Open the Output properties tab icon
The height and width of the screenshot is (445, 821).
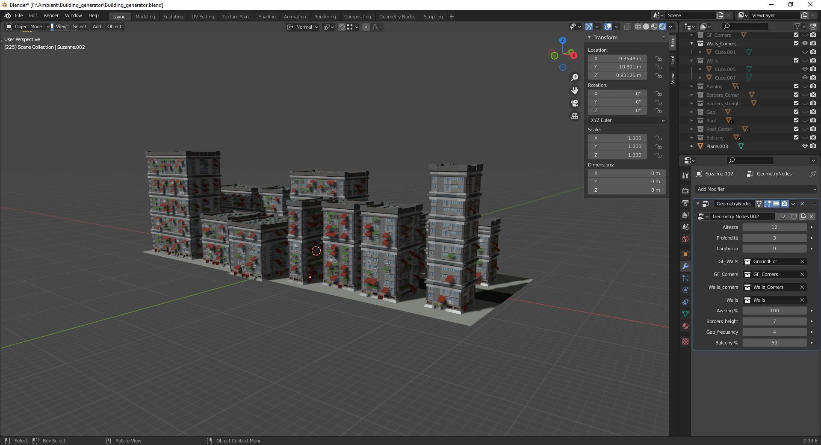(x=685, y=202)
